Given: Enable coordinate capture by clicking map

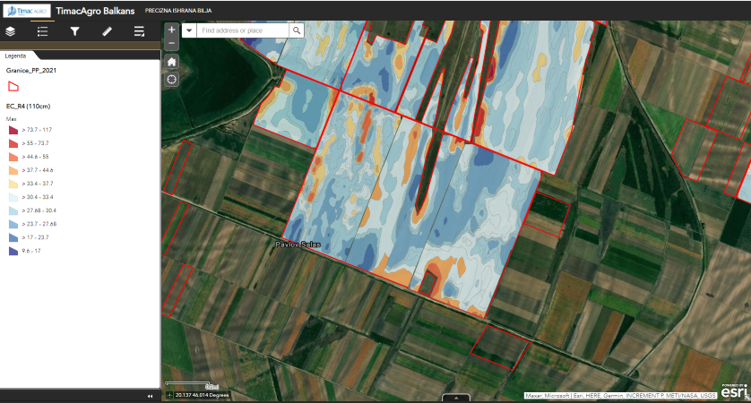Looking at the screenshot, I should click(170, 395).
